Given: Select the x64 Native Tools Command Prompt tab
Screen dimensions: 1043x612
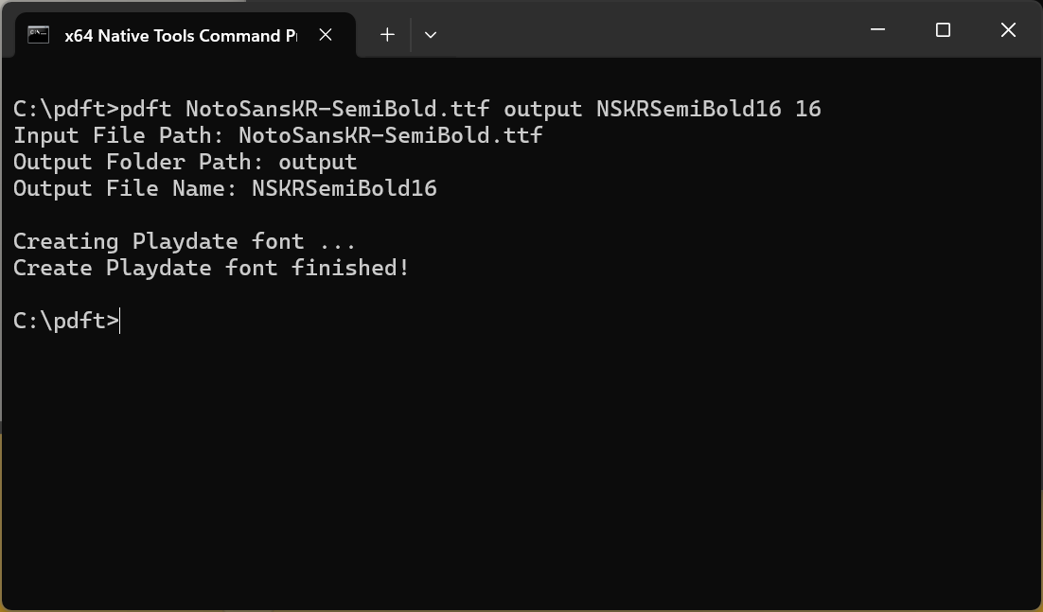Looking at the screenshot, I should click(x=180, y=35).
